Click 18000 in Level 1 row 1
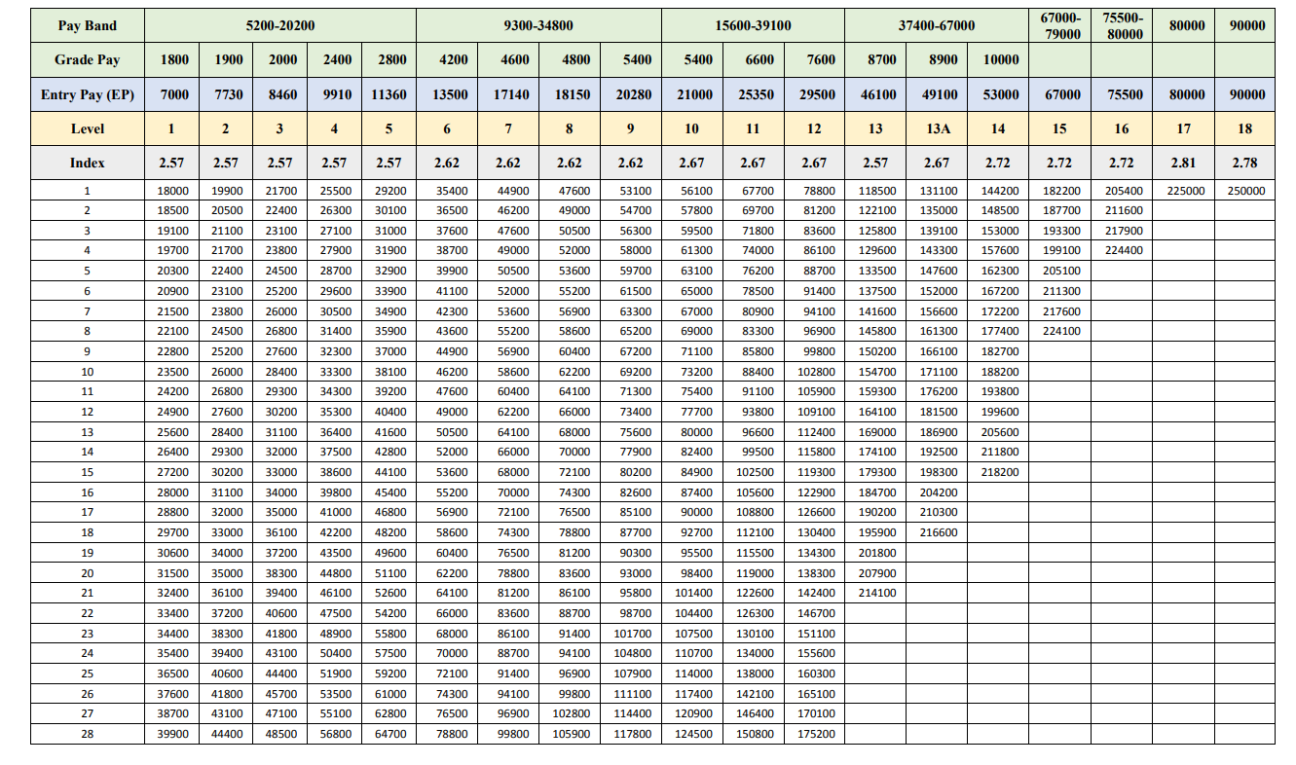1296x765 pixels. click(x=173, y=191)
